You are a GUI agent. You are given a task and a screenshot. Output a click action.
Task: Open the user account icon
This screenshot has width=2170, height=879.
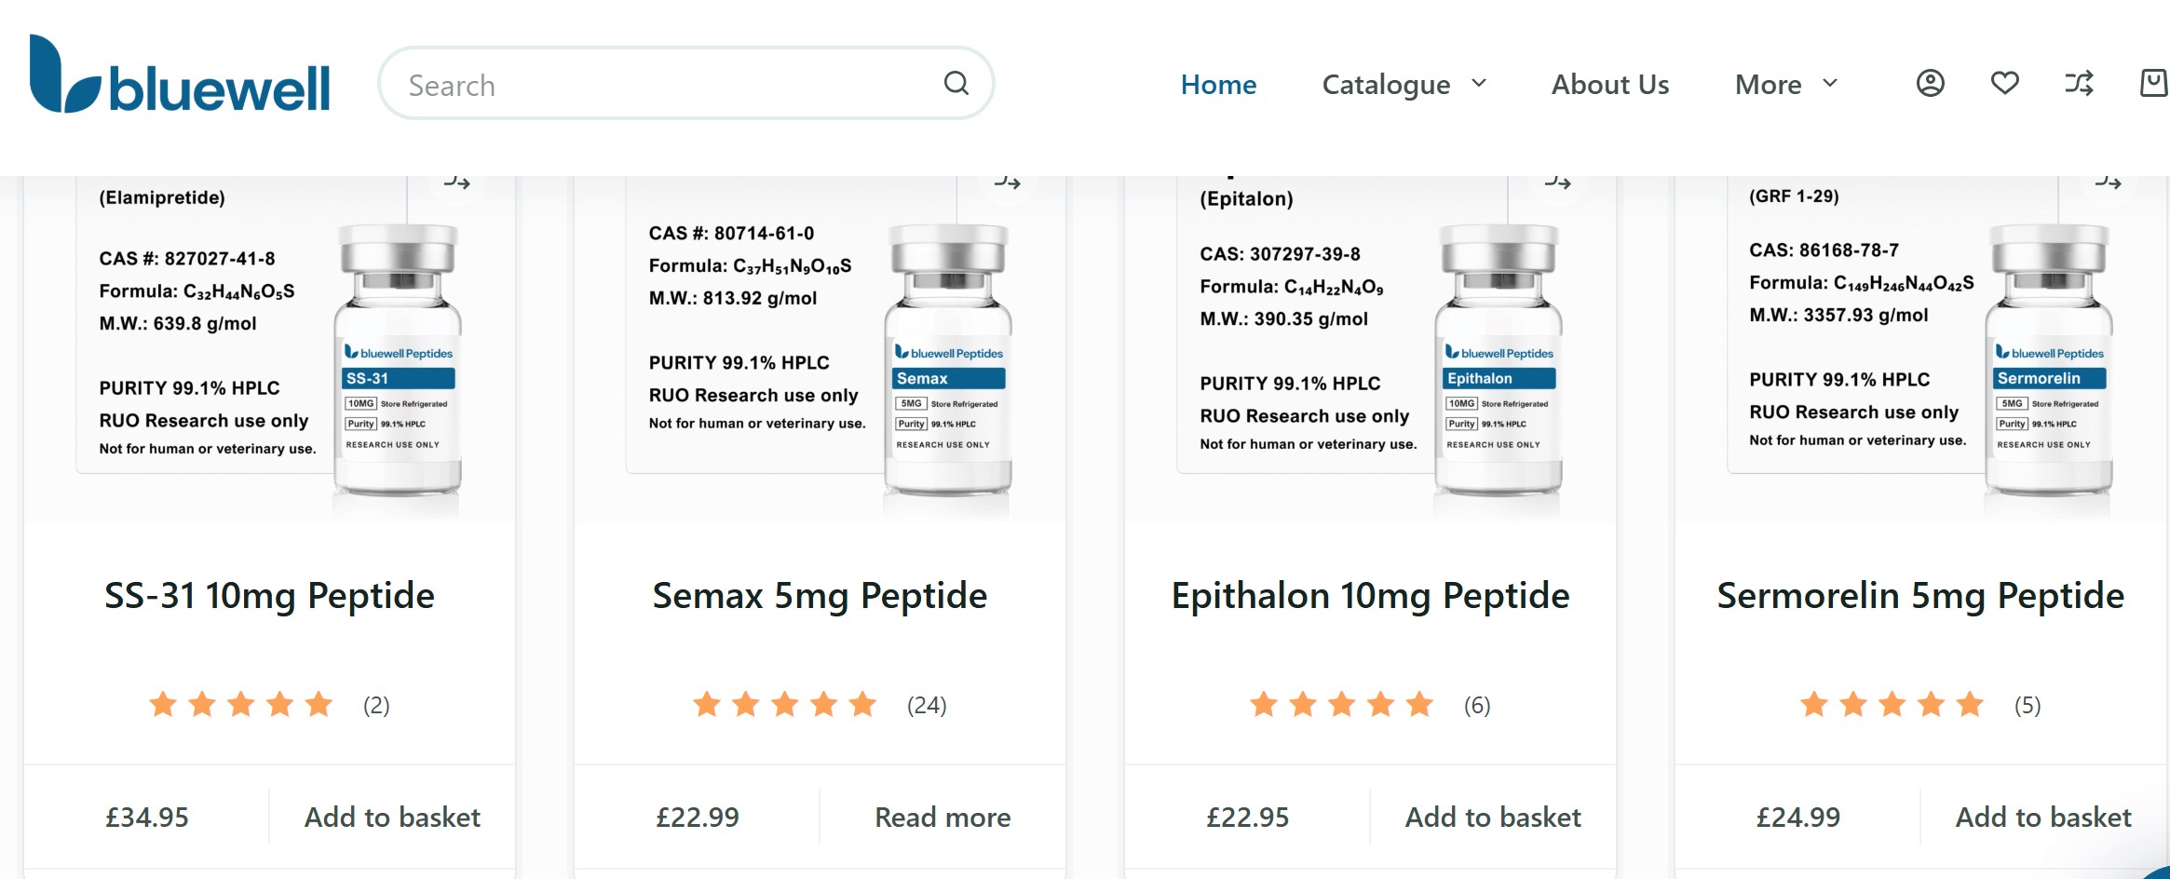(1930, 84)
